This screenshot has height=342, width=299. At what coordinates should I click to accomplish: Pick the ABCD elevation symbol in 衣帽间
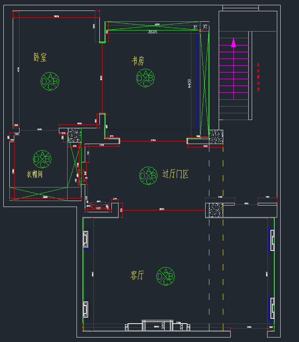(42, 159)
